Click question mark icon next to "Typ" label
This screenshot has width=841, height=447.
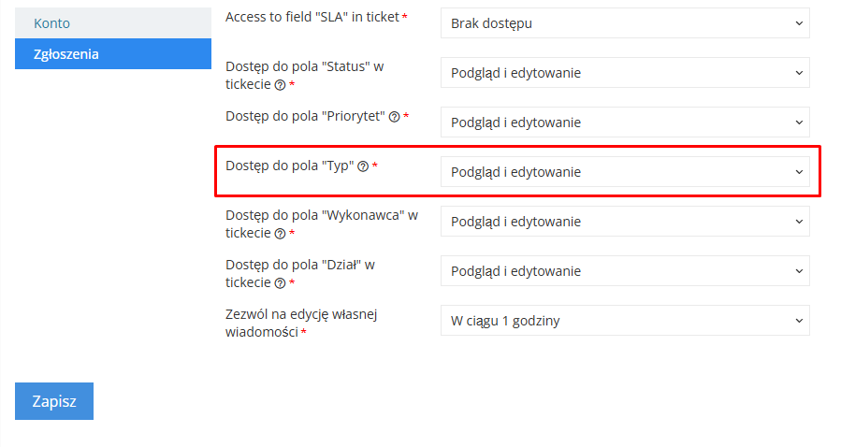(363, 166)
